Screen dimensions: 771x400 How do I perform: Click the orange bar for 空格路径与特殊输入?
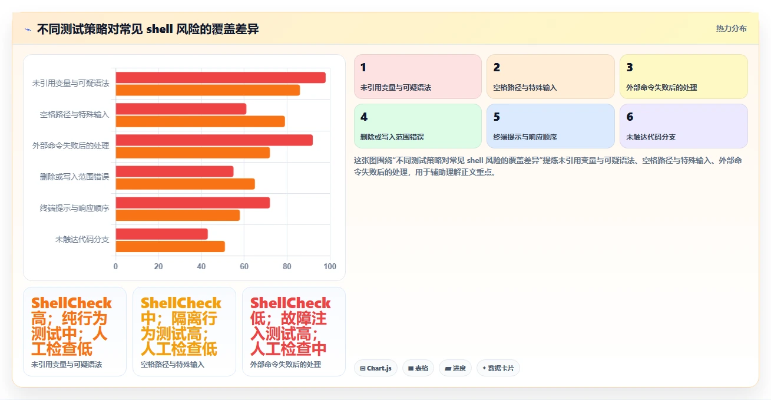200,121
